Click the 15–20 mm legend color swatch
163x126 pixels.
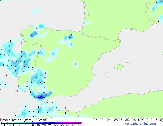[40, 123]
